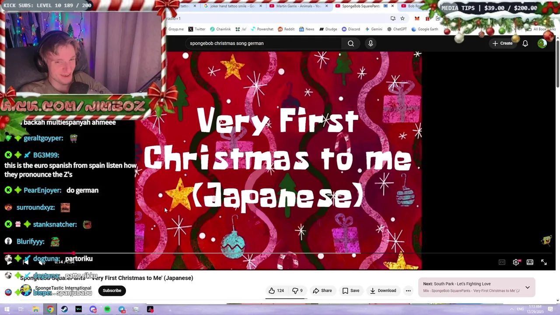
Task: Open the Discord bookmark
Action: point(351,29)
